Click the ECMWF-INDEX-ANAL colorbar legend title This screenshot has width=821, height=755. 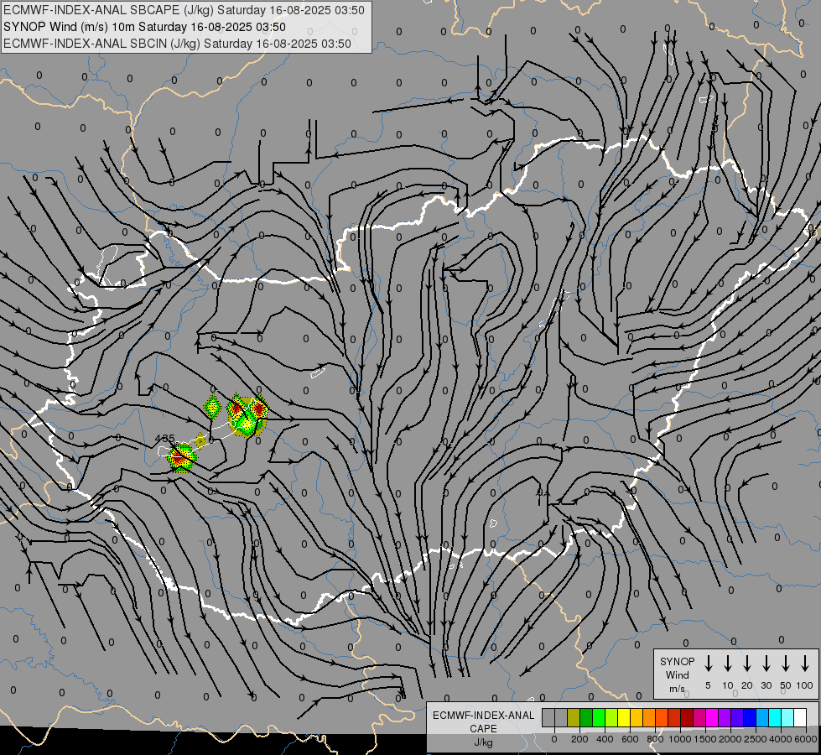pyautogui.click(x=483, y=716)
